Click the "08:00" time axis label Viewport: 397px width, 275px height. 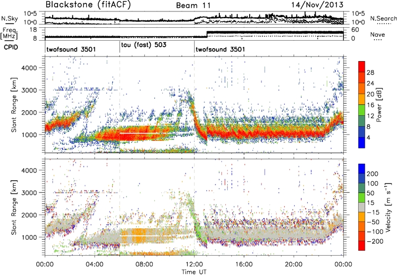144,265
